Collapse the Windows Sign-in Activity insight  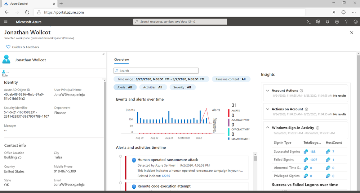[x=267, y=127]
